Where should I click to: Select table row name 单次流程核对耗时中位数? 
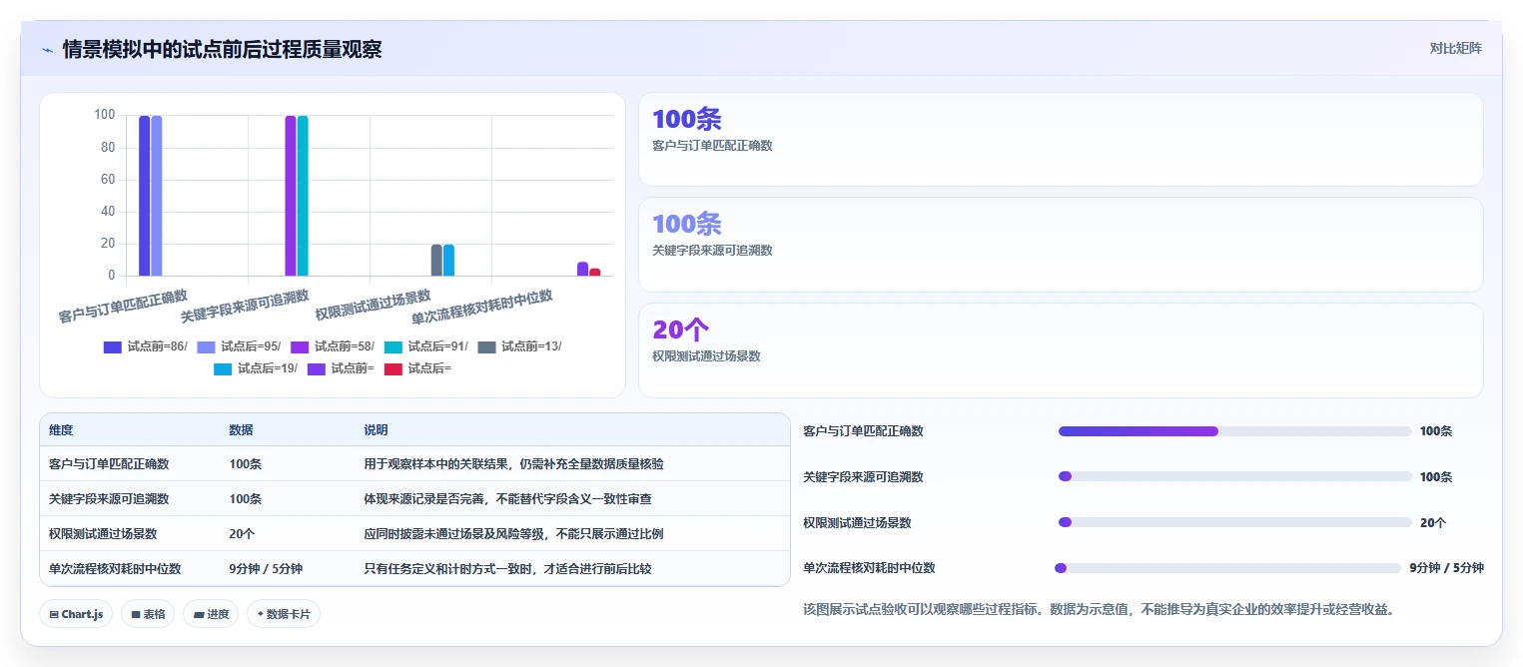tap(115, 568)
